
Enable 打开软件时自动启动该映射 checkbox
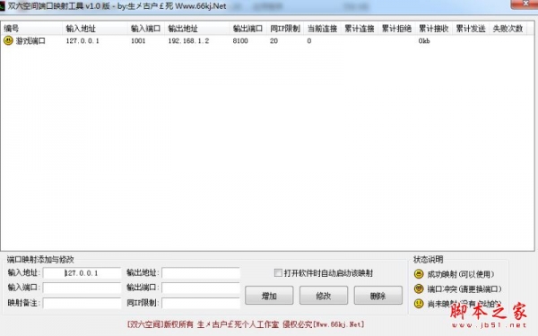pos(278,273)
